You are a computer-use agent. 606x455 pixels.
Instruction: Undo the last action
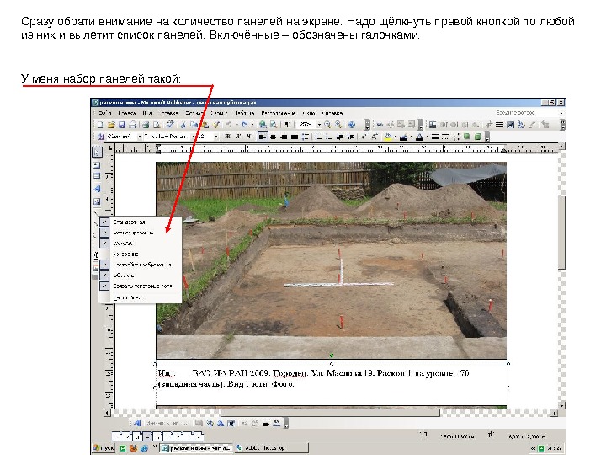pyautogui.click(x=229, y=125)
